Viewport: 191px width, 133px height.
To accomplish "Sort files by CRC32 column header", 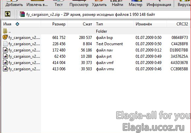I will pyautogui.click(x=179, y=24).
